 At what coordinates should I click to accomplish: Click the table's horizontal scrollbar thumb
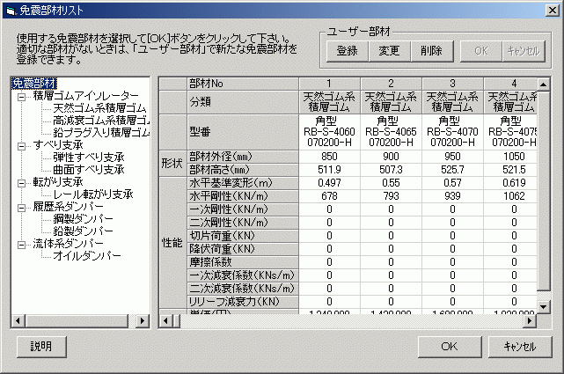[x=176, y=320]
